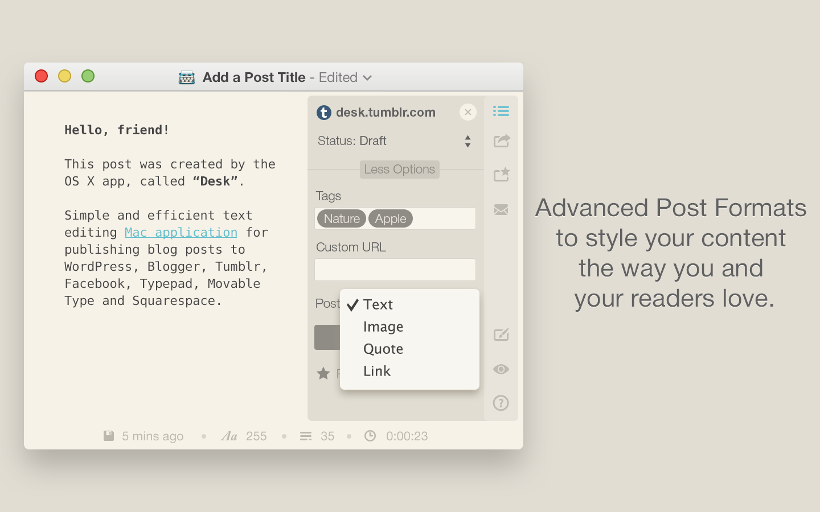Click the 0:00:23 timer value
Viewport: 820px width, 512px height.
click(x=407, y=436)
